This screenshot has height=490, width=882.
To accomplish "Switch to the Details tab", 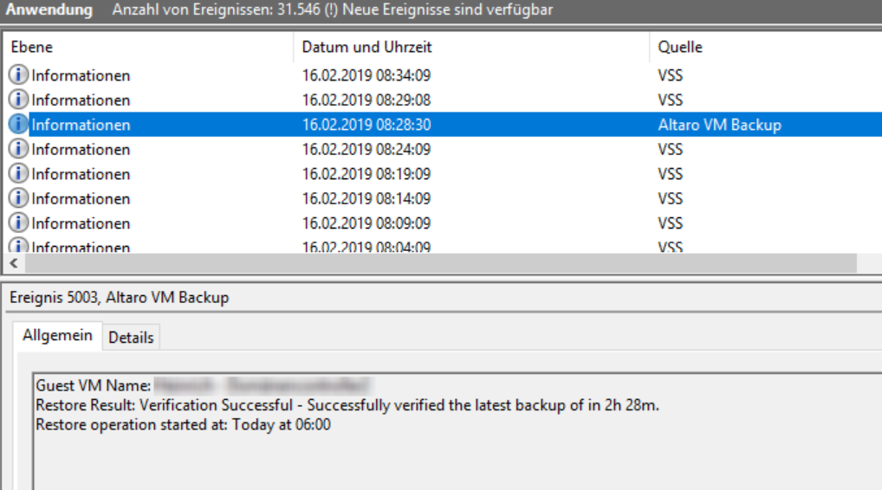I will [131, 338].
